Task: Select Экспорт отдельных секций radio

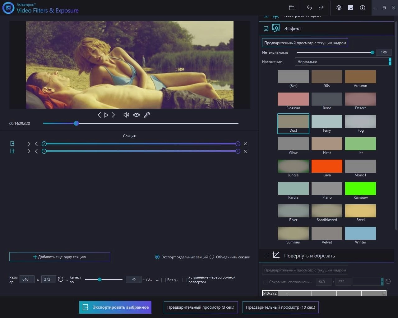Action: [157, 257]
